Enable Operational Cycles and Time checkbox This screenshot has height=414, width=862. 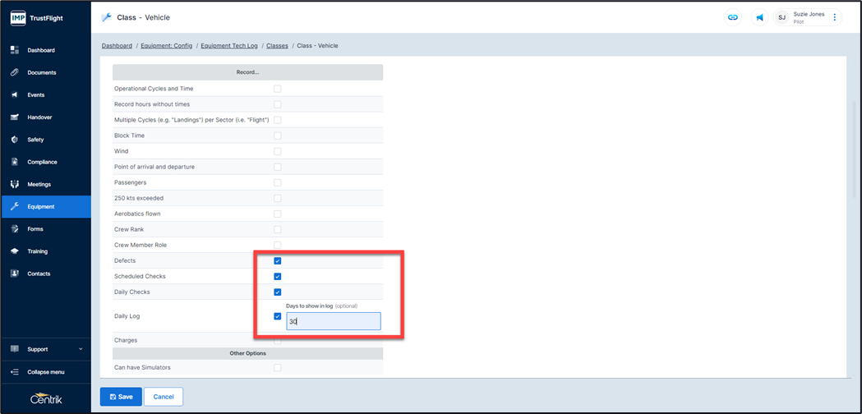(278, 89)
